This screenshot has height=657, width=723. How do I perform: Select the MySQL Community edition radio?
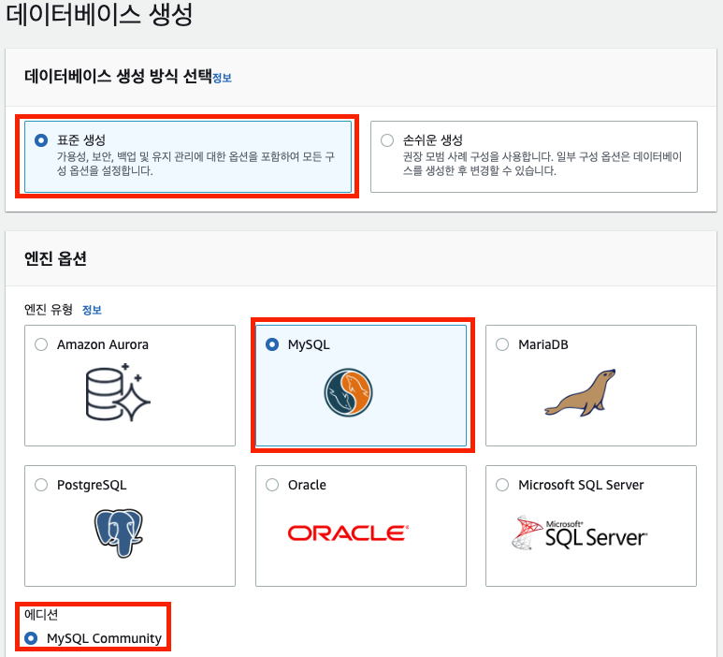tap(31, 638)
